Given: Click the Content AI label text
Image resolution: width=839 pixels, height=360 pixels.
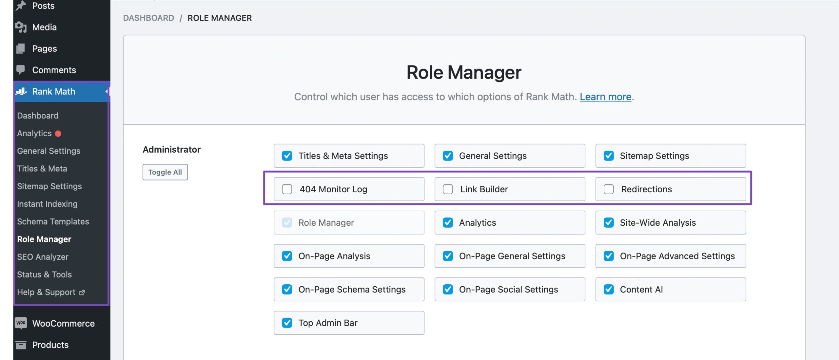Looking at the screenshot, I should pyautogui.click(x=641, y=289).
